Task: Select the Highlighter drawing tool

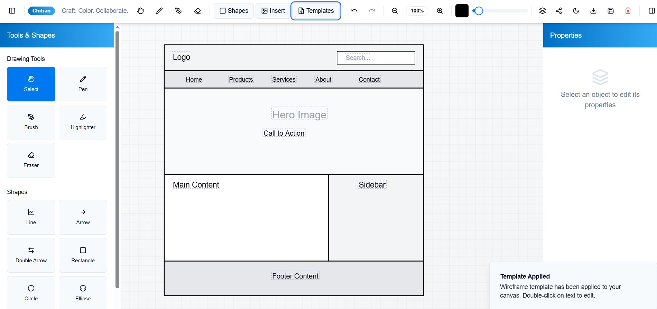Action: (x=83, y=122)
